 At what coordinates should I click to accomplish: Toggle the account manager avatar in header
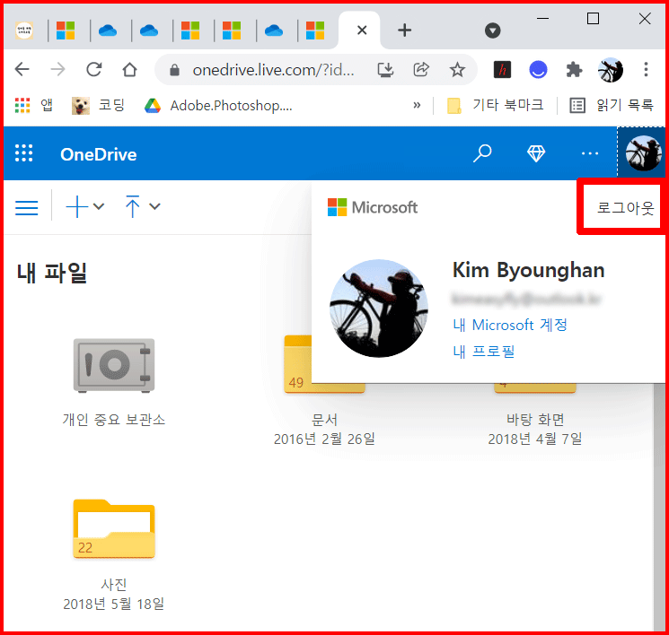(x=643, y=153)
